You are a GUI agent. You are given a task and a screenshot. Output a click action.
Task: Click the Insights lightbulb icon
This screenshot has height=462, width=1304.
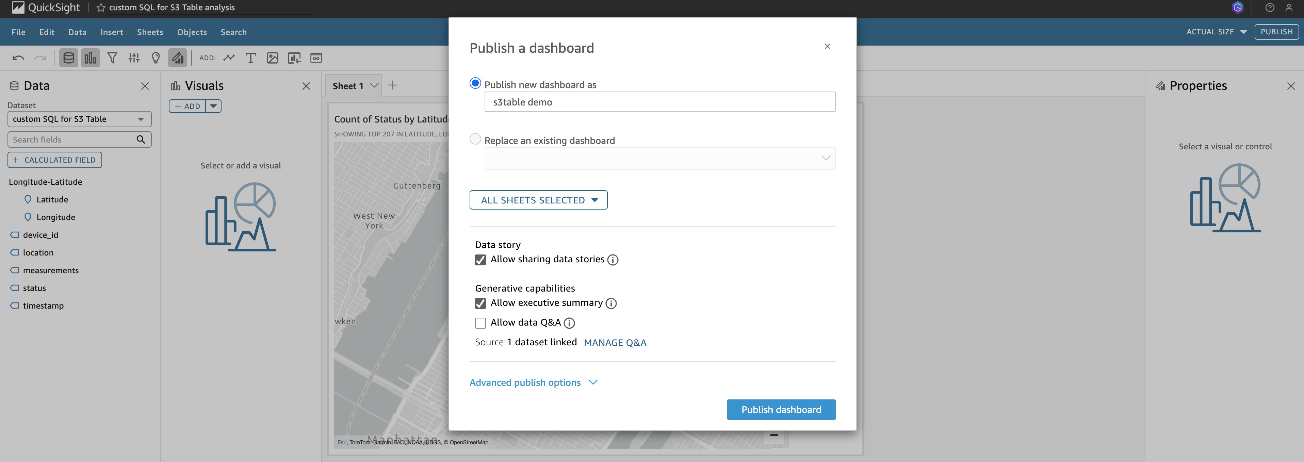click(x=156, y=58)
